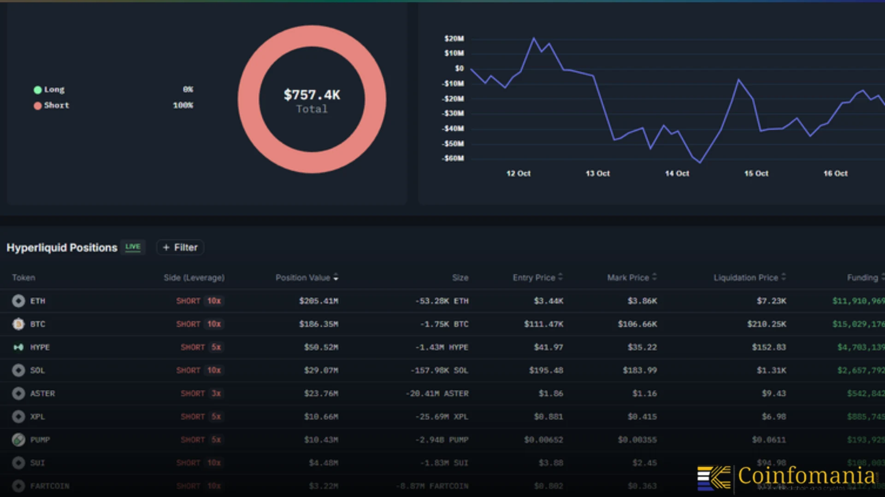
Task: Toggle the LIVE indicator on Hyperliquid Positions
Action: pyautogui.click(x=133, y=247)
